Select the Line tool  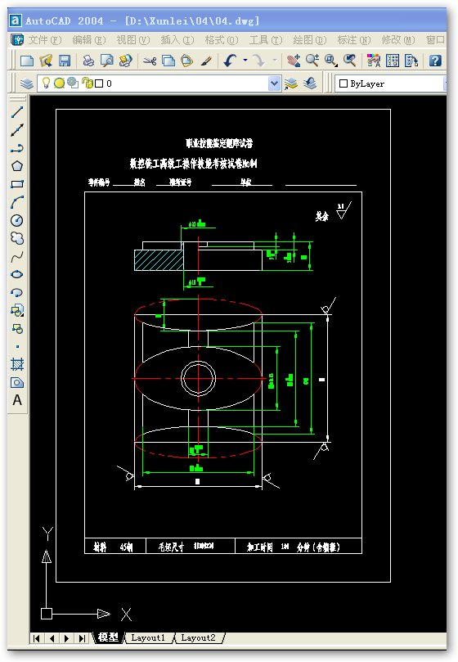tap(17, 112)
